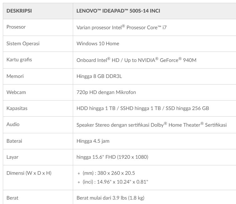The height and width of the screenshot is (204, 236).
Task: Select the Prosesor row label
Action: (16, 27)
